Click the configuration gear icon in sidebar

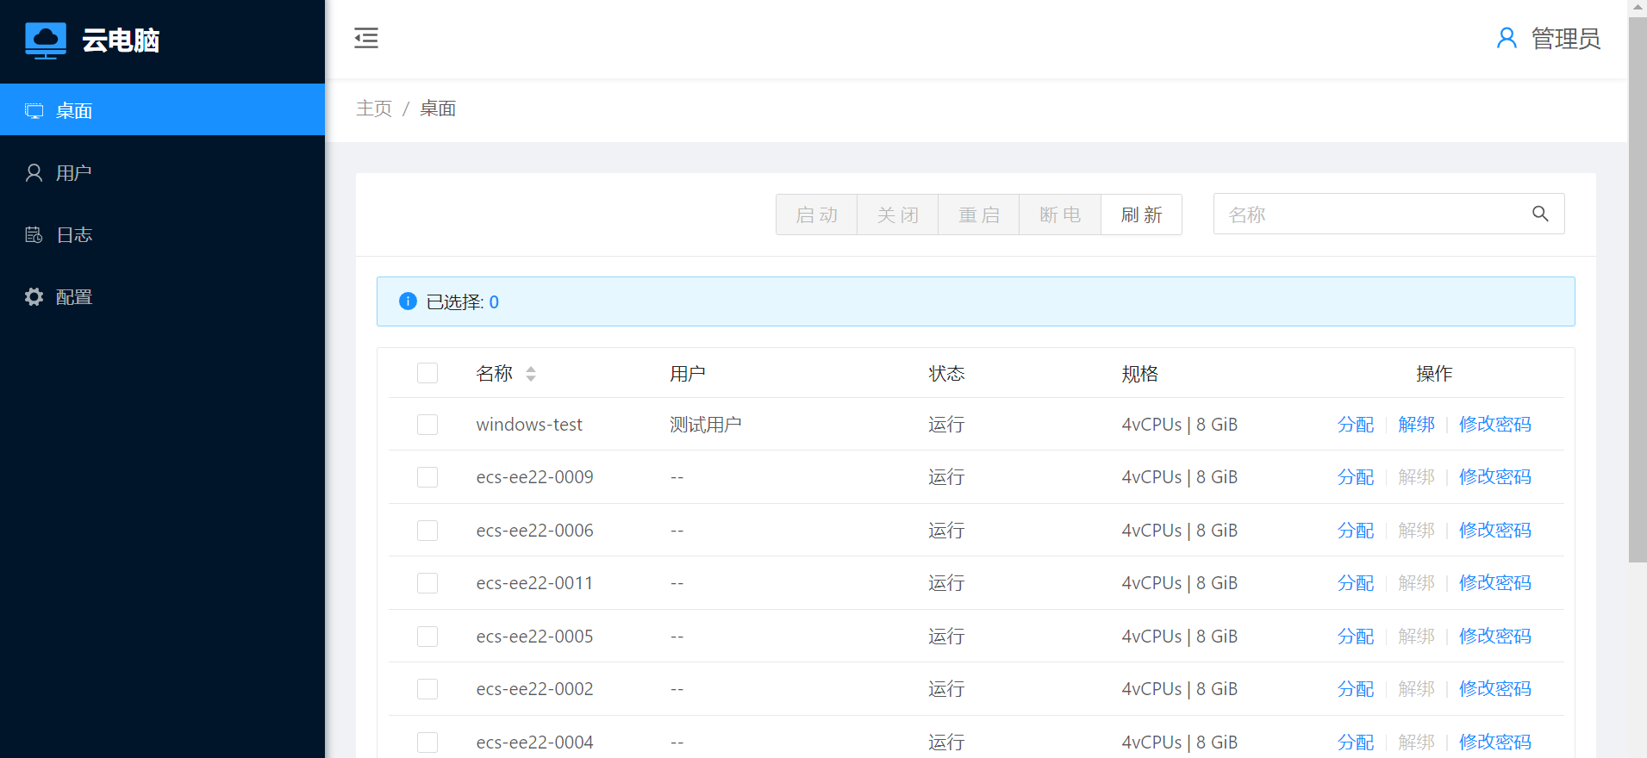tap(34, 296)
